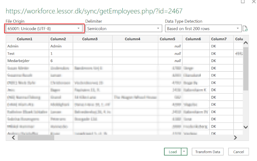Image resolution: width=257 pixels, height=161 pixels.
Task: Click the up arrow of vertical scrollbar
Action: tap(246, 43)
